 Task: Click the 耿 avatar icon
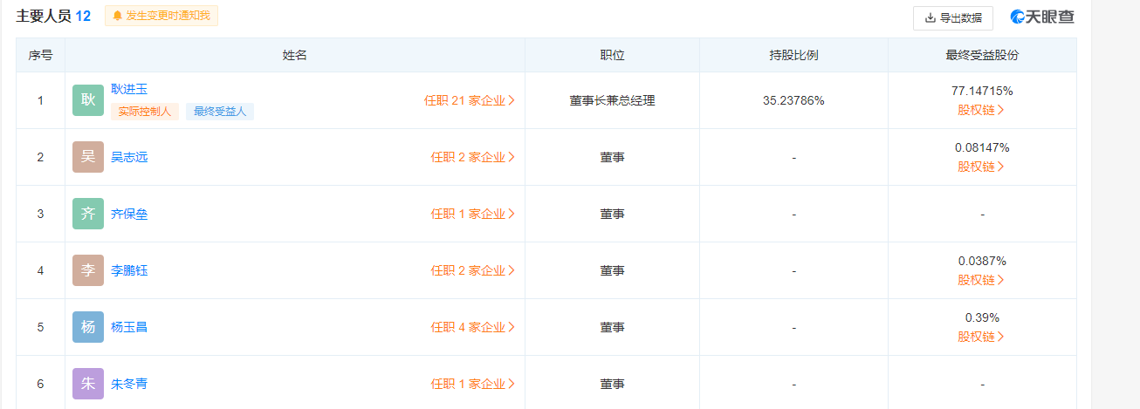pos(88,100)
